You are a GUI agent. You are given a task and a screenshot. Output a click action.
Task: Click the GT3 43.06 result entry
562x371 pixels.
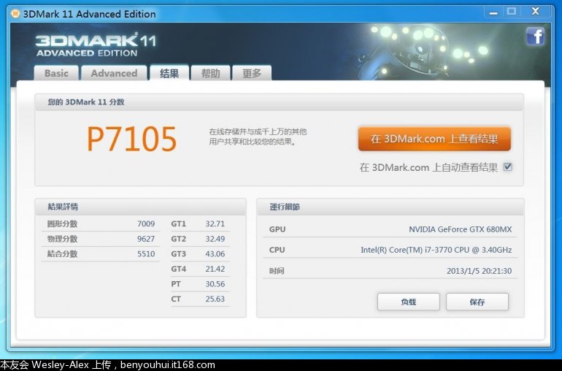[x=199, y=253]
